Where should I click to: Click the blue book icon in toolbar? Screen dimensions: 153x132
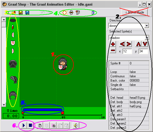[x=93, y=13]
